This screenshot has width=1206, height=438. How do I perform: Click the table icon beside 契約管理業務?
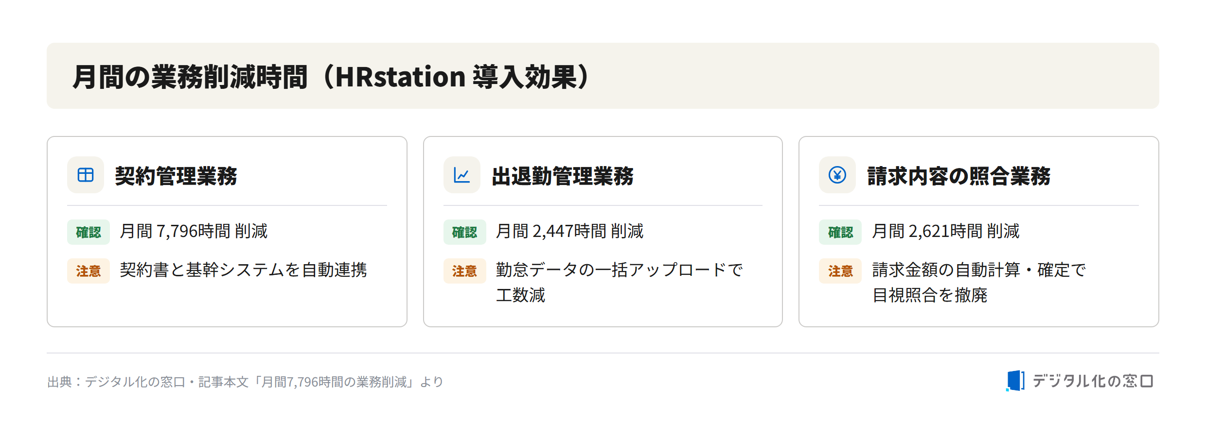coord(86,175)
